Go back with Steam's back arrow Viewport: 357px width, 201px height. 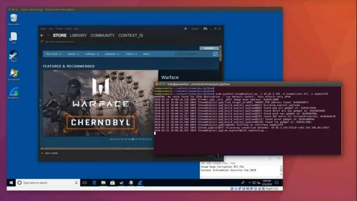[42, 35]
